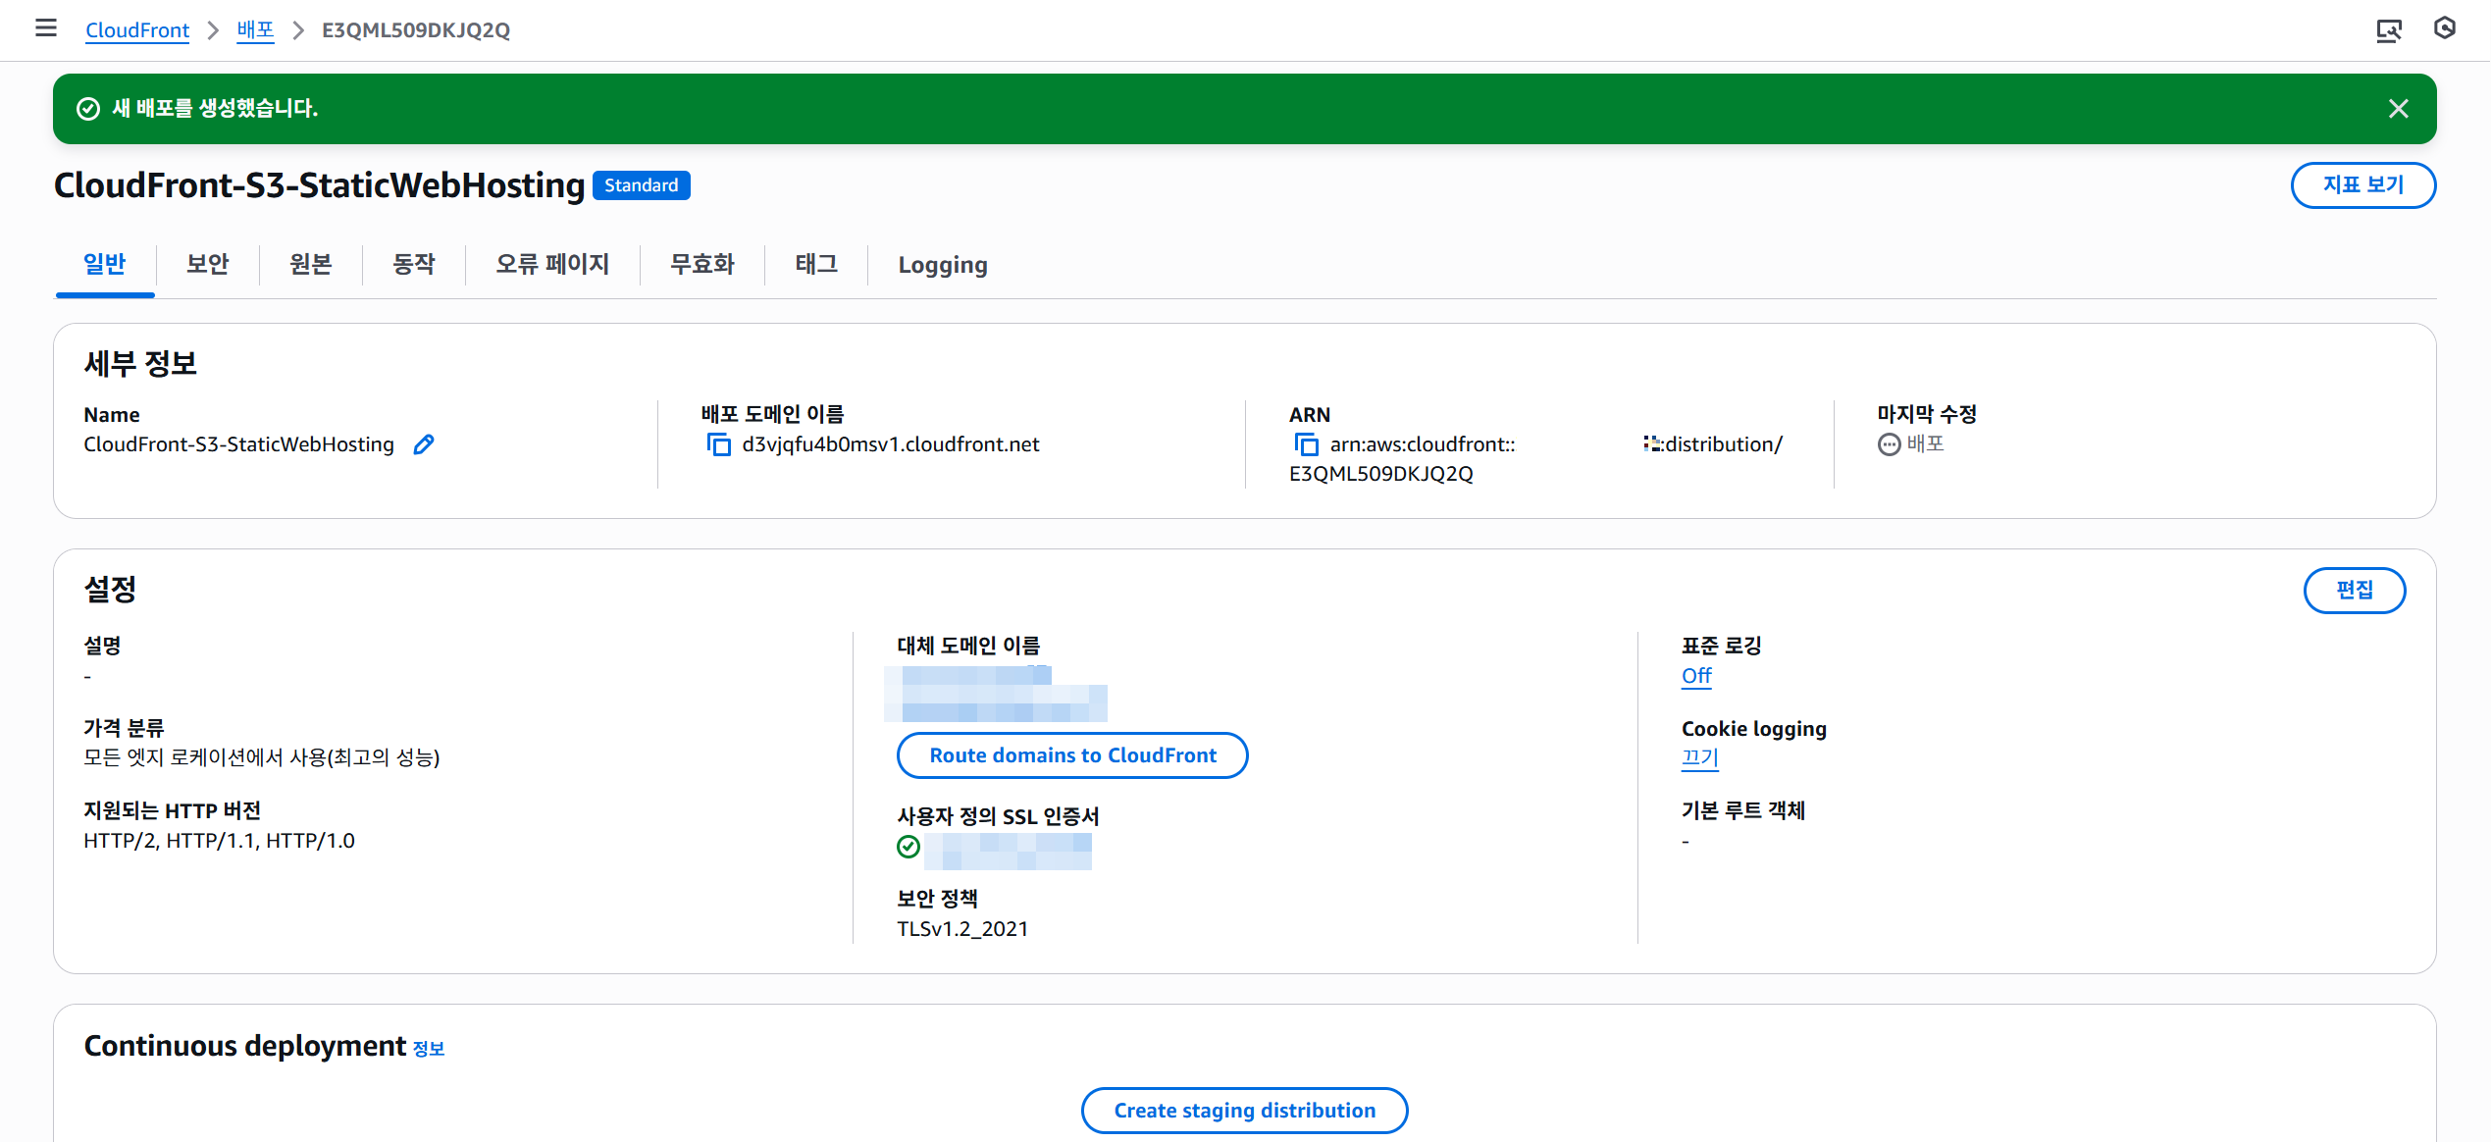This screenshot has width=2491, height=1142.
Task: Click the 편집 button in 설정
Action: (x=2353, y=591)
